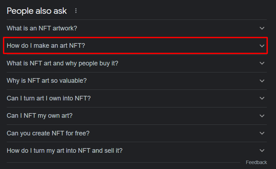Image resolution: width=276 pixels, height=169 pixels.
Task: Click 'Can you create NFT for free?' question text
Action: 48,133
